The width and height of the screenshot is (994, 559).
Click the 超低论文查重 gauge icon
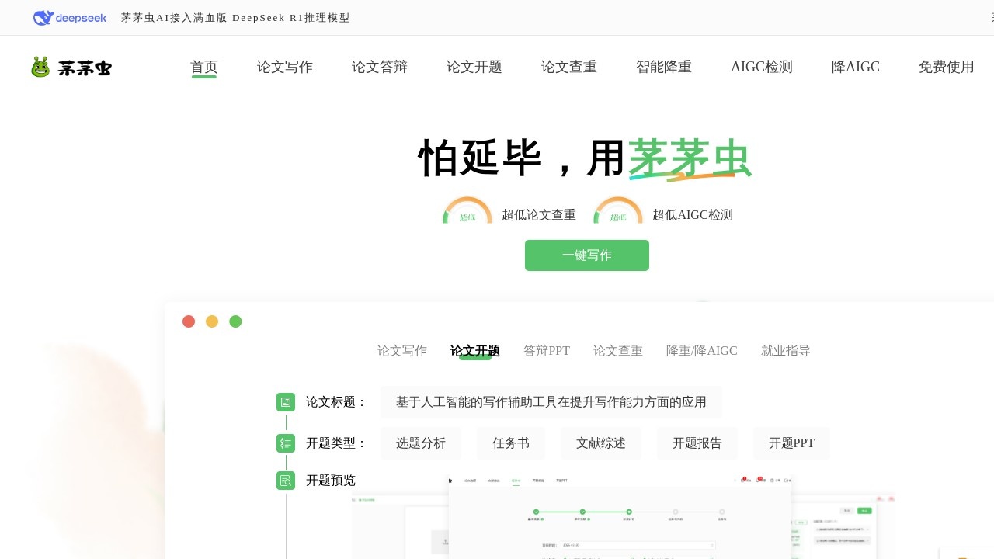click(x=467, y=210)
